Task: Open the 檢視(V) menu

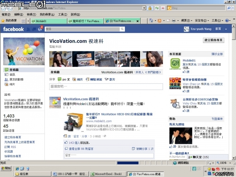Action: pyautogui.click(x=31, y=15)
